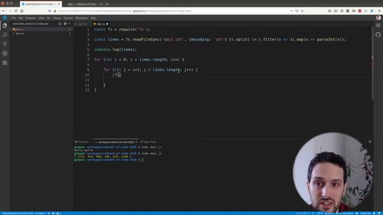
Task: Select day1.txt in the Explorer tree
Action: tap(41, 33)
